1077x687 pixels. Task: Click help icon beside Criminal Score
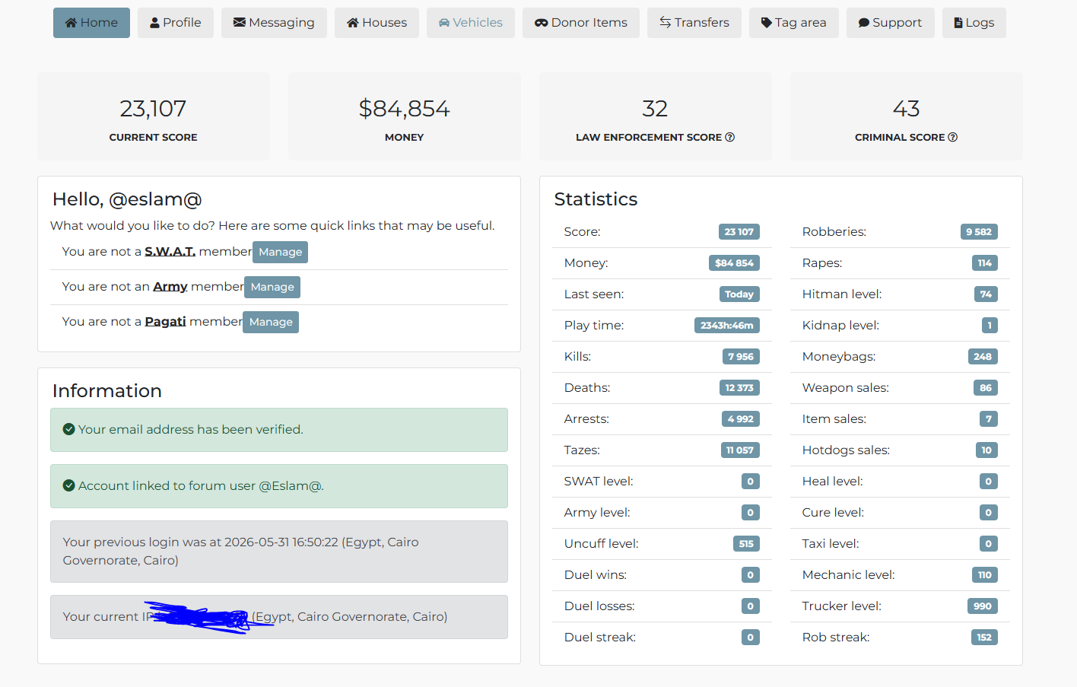click(x=953, y=138)
